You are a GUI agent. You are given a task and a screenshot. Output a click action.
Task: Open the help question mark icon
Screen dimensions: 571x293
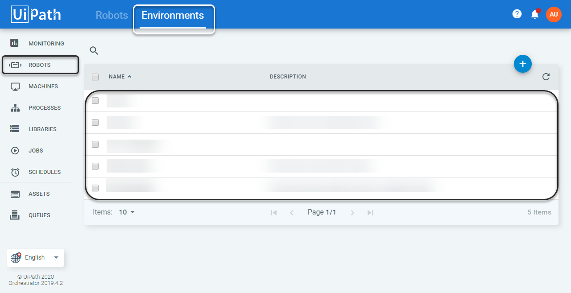pos(517,14)
